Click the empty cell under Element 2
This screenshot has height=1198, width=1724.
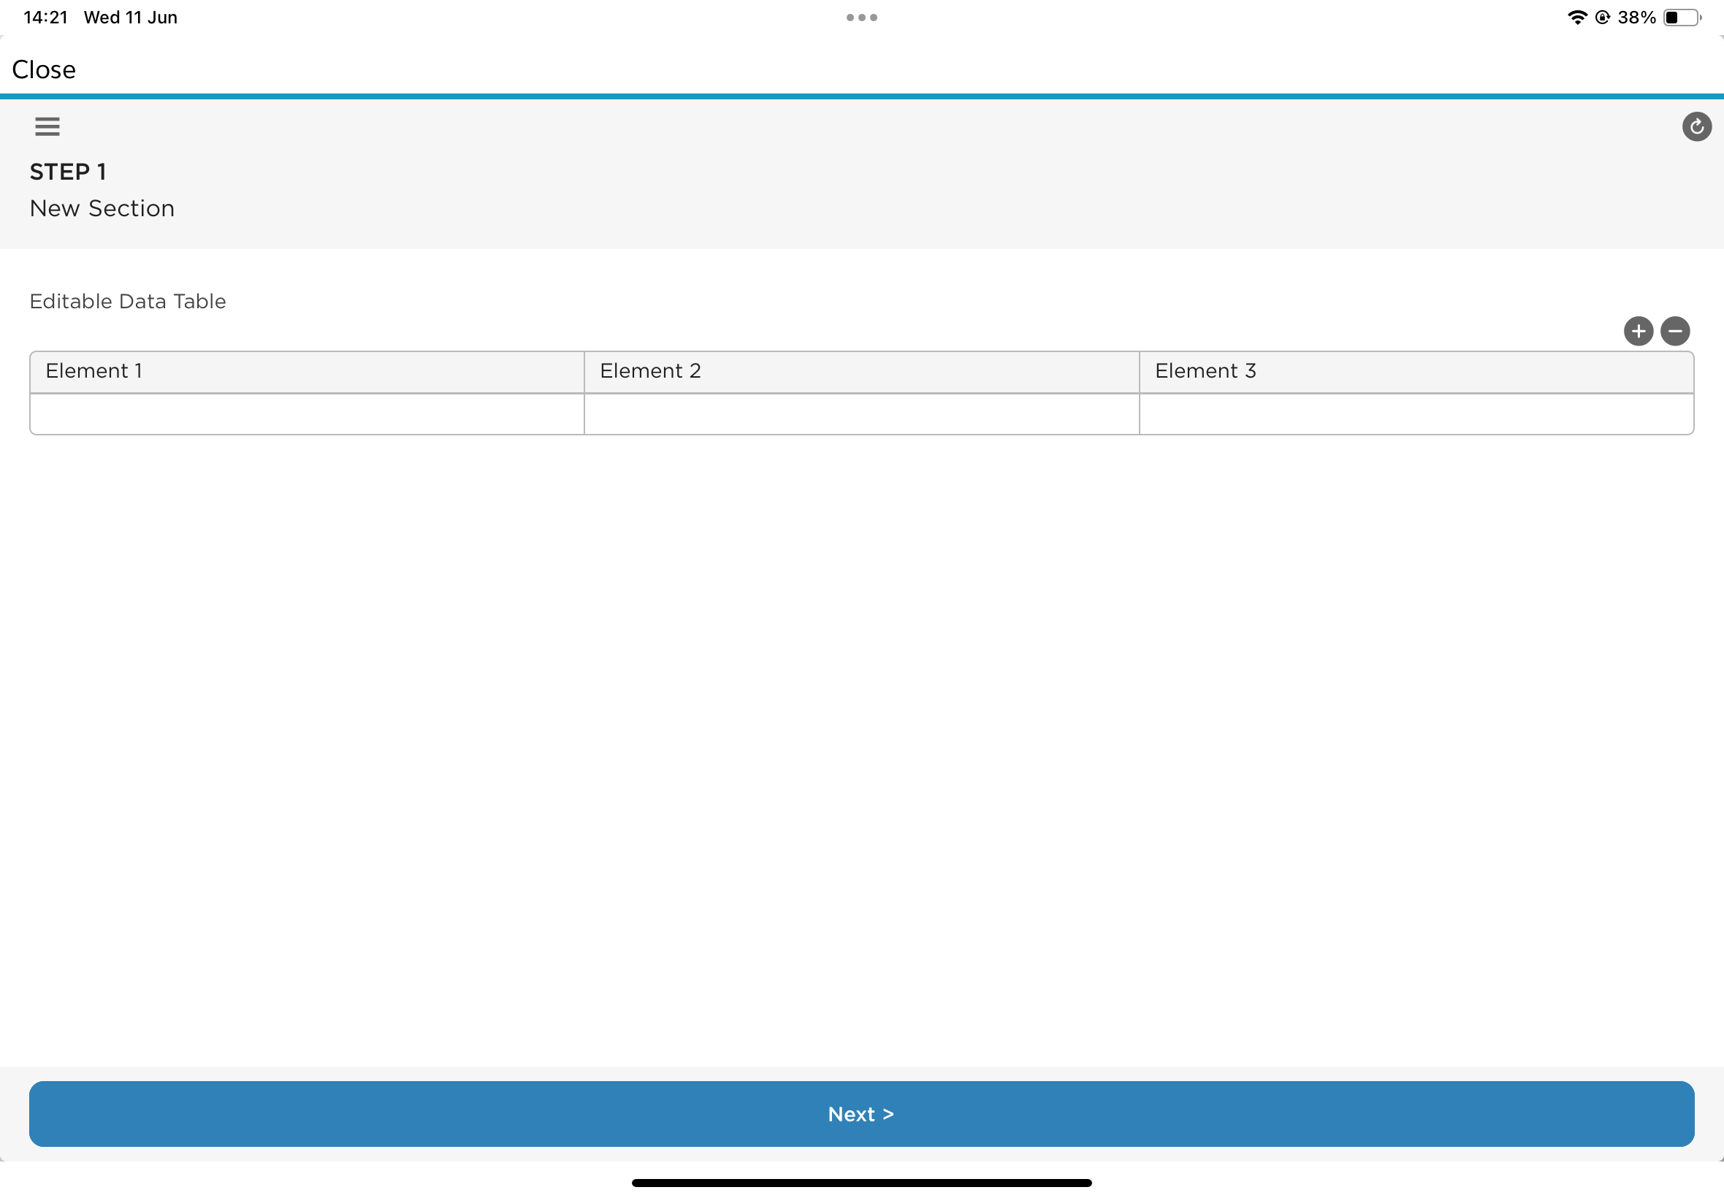(x=861, y=414)
